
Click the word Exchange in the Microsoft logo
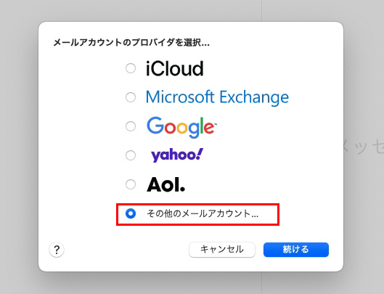click(254, 98)
